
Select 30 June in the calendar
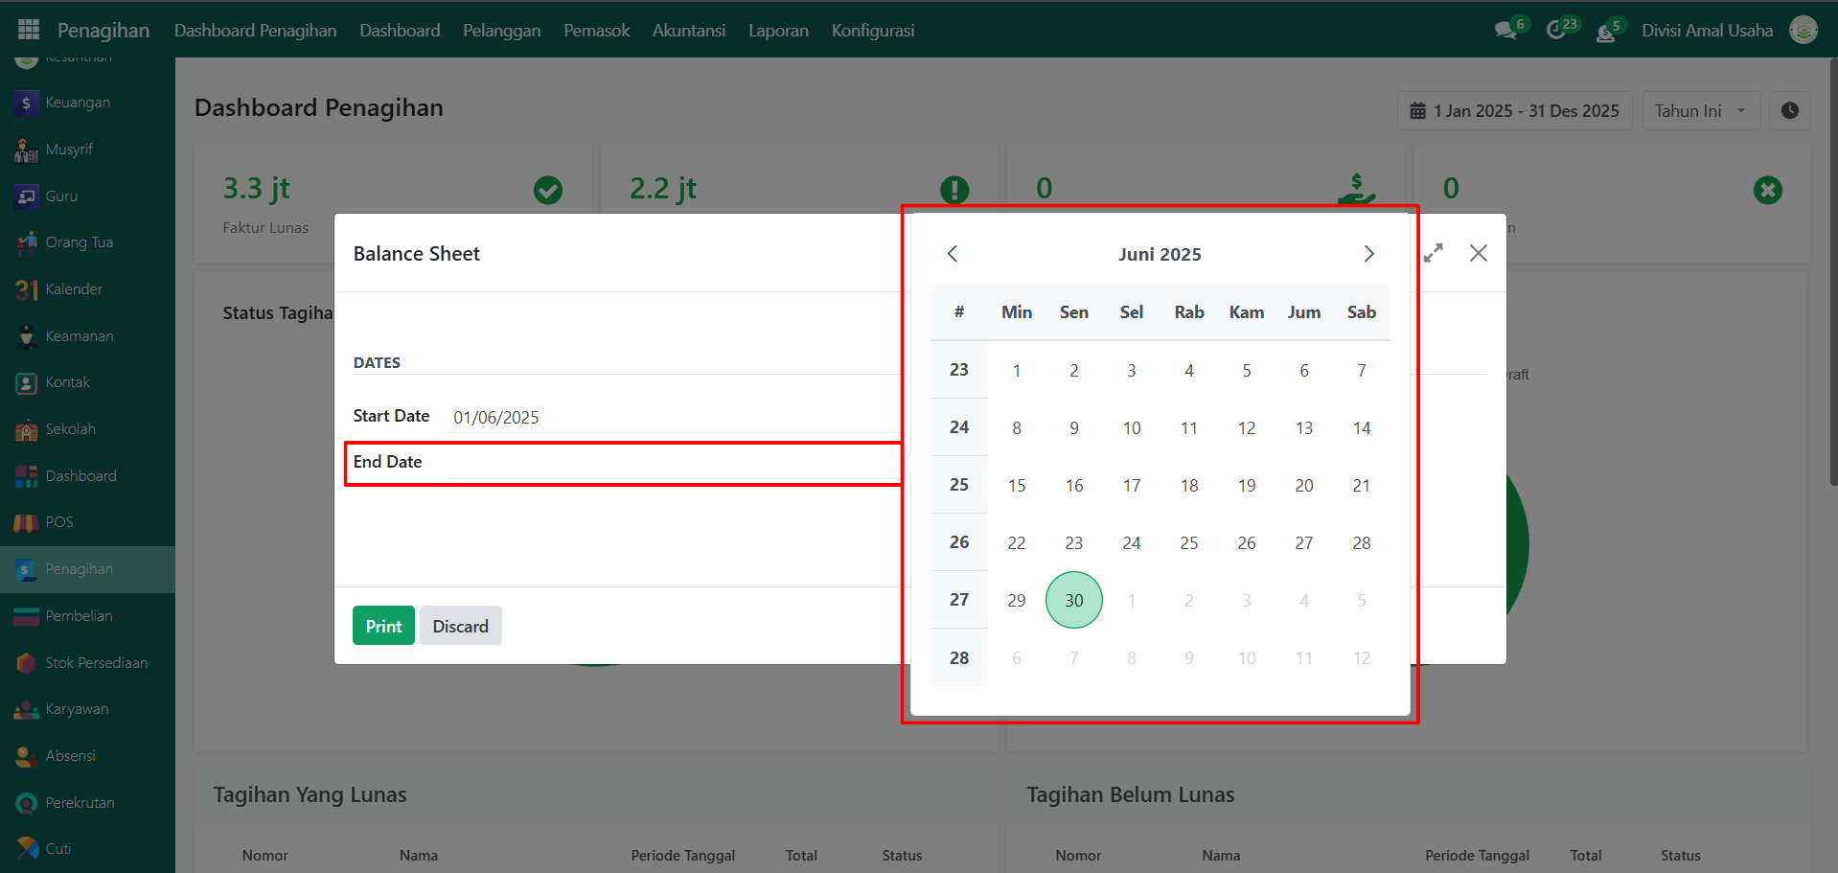coord(1074,600)
